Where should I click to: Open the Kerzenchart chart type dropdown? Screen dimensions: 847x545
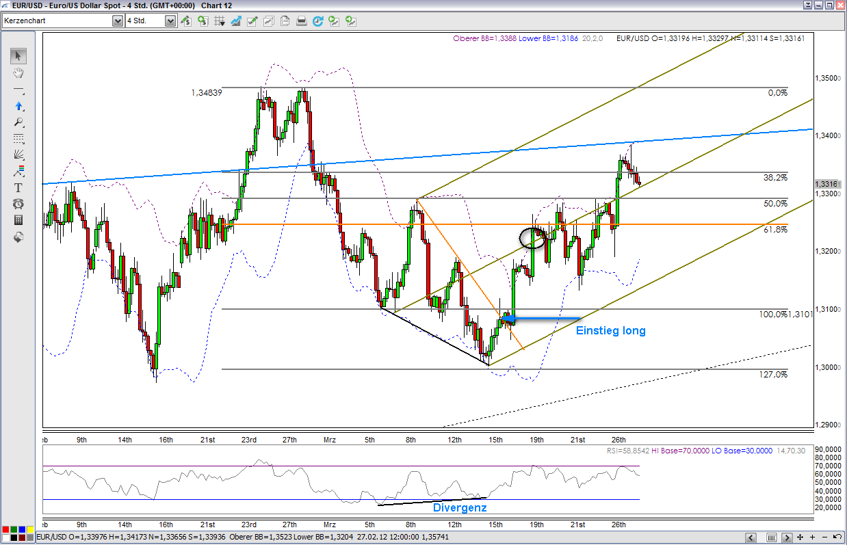click(x=117, y=21)
